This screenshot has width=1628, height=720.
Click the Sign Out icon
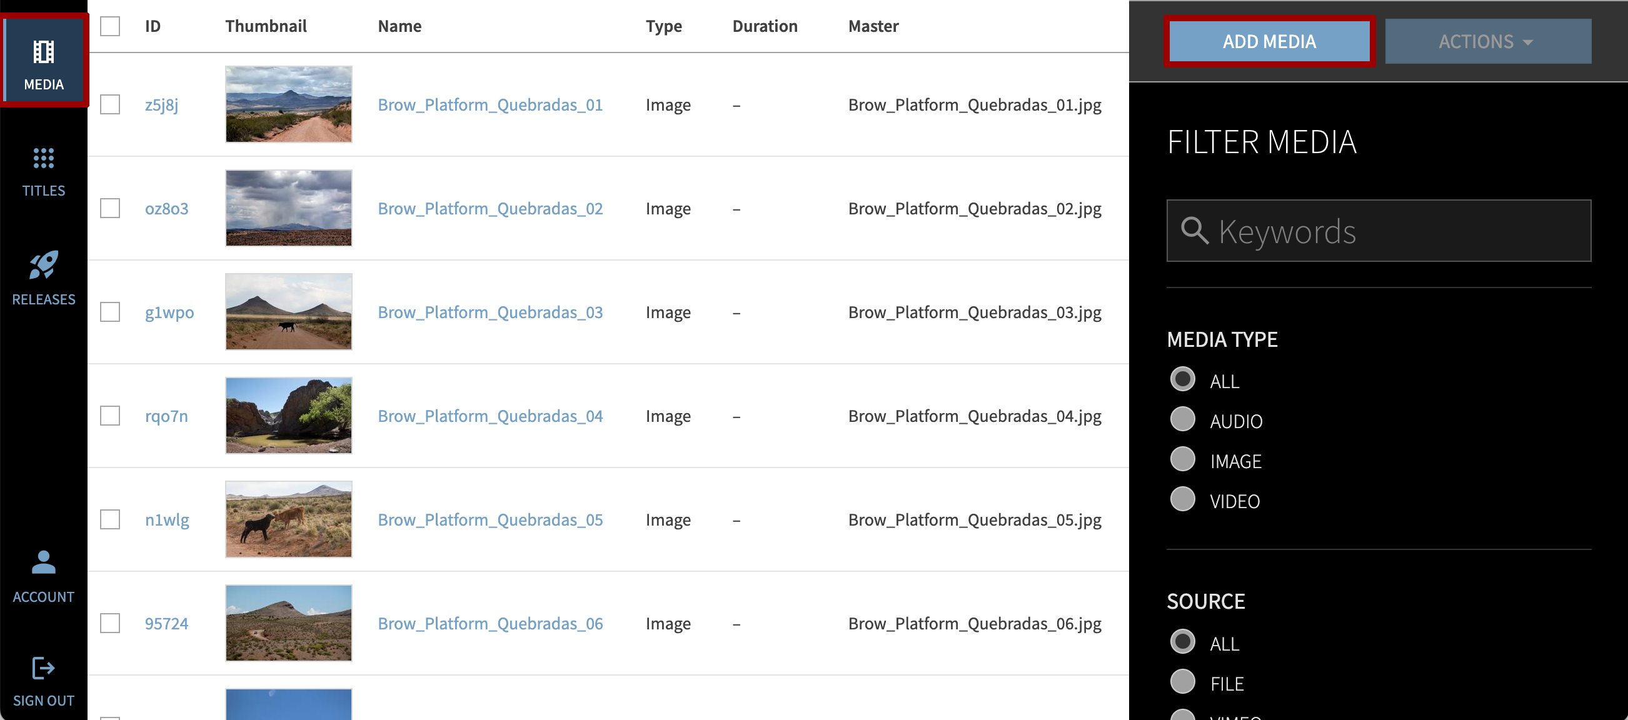pyautogui.click(x=44, y=668)
